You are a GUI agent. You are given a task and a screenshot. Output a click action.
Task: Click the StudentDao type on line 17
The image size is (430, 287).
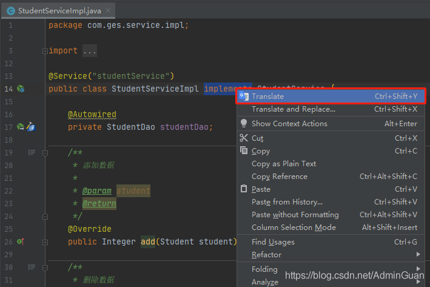(x=131, y=127)
